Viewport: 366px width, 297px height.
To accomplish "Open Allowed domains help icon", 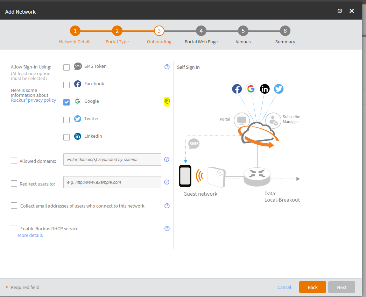I will [167, 159].
